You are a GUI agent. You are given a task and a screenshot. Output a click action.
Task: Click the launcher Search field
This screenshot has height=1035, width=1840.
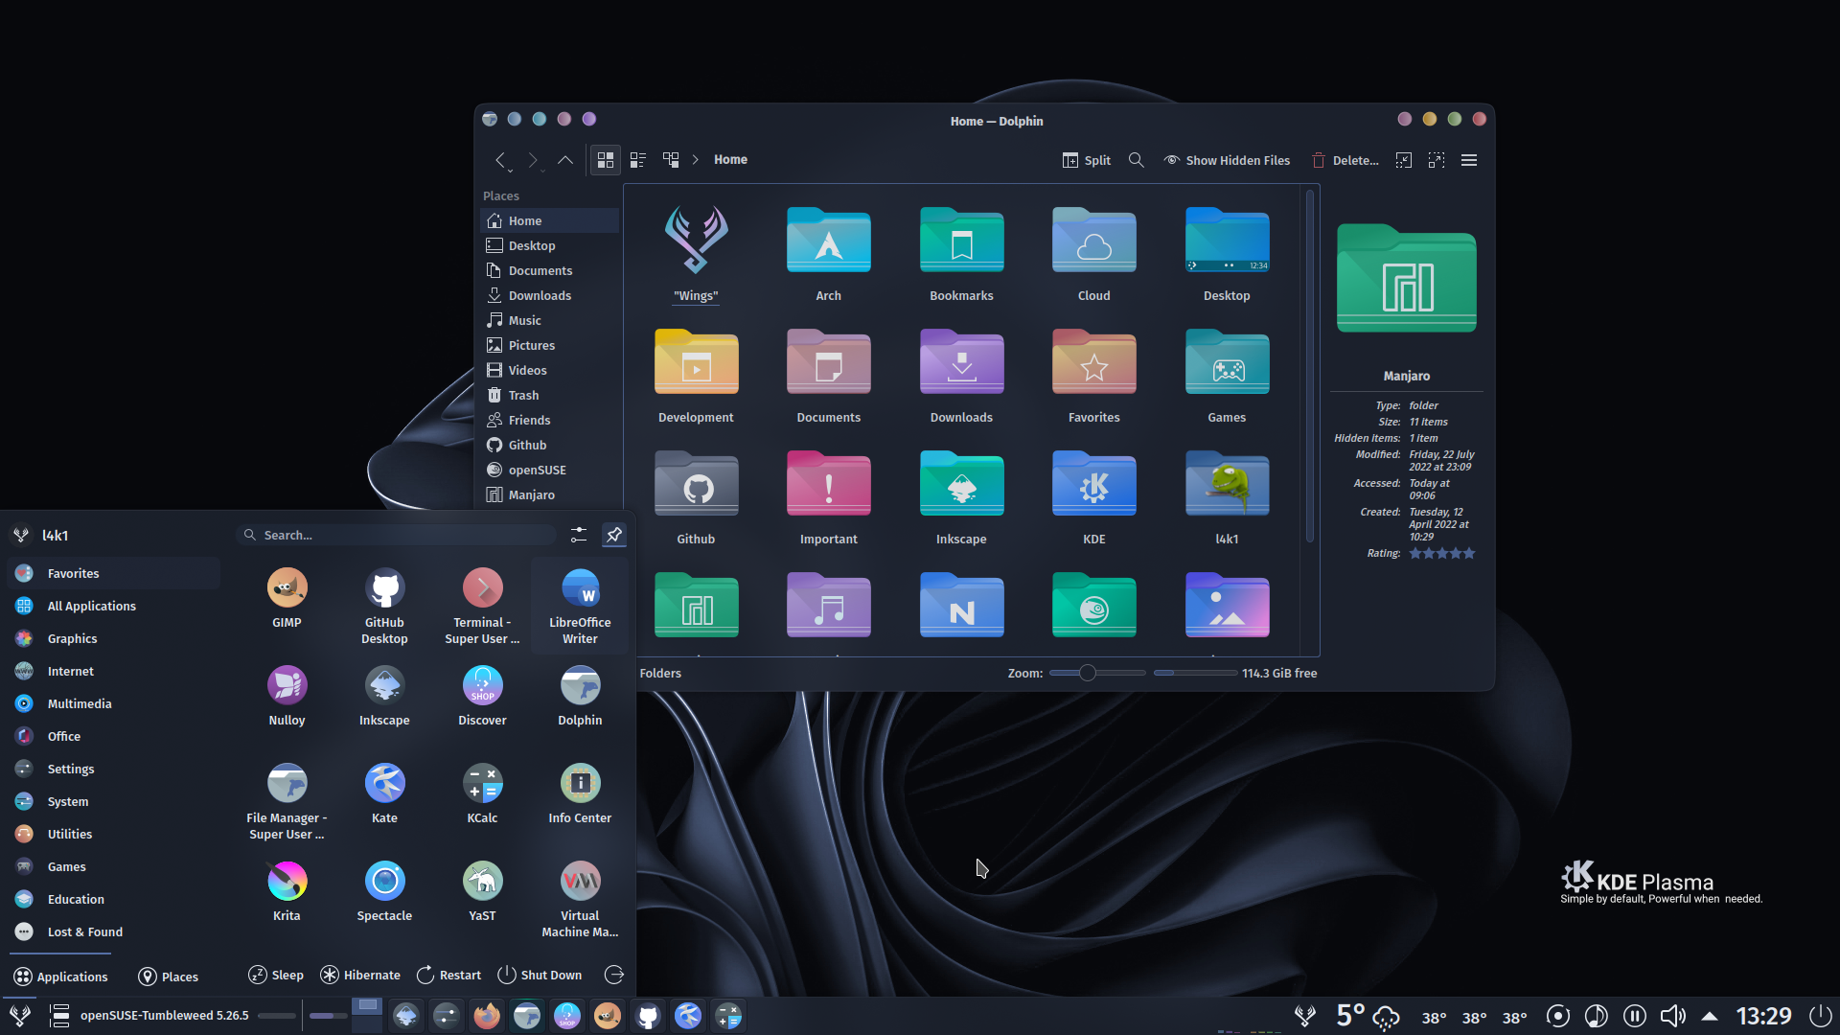point(396,535)
